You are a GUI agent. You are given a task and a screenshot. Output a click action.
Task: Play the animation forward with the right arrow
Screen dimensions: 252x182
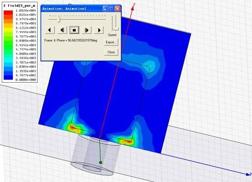click(x=99, y=30)
